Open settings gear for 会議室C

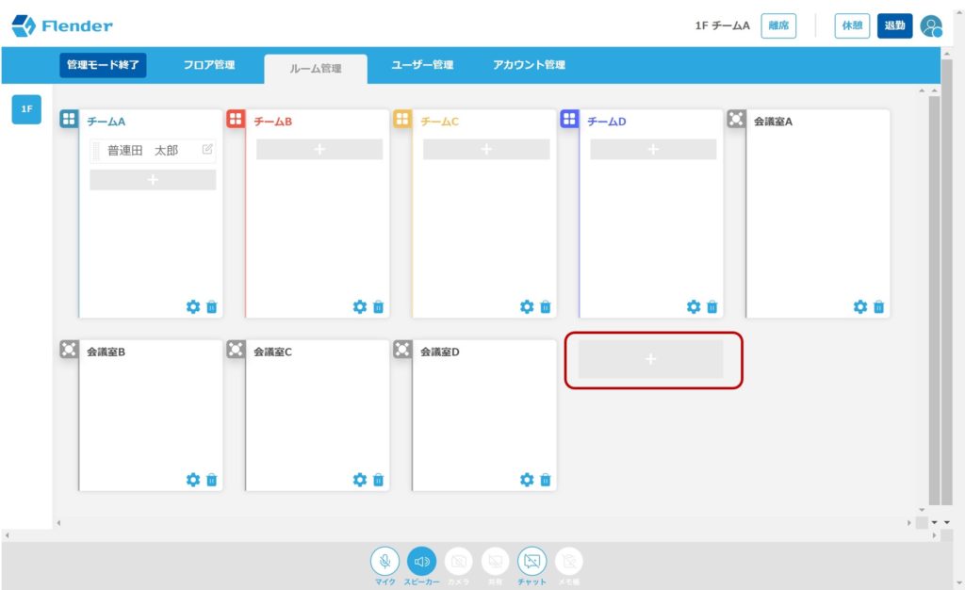click(x=359, y=480)
